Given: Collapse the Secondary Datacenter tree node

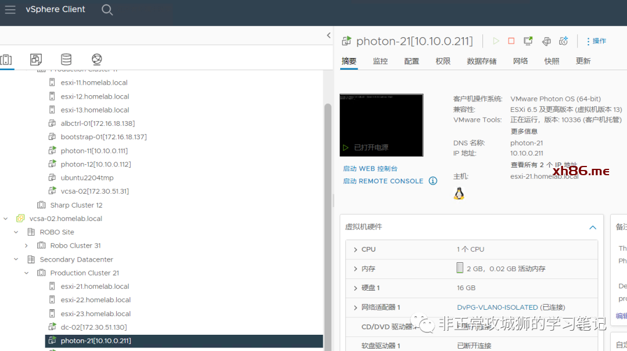Looking at the screenshot, I should click(16, 259).
